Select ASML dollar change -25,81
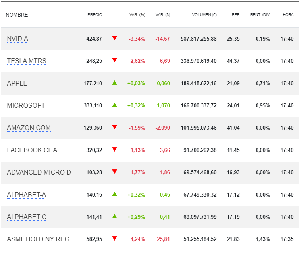Image resolution: width=299 pixels, height=253 pixels. pos(163,239)
